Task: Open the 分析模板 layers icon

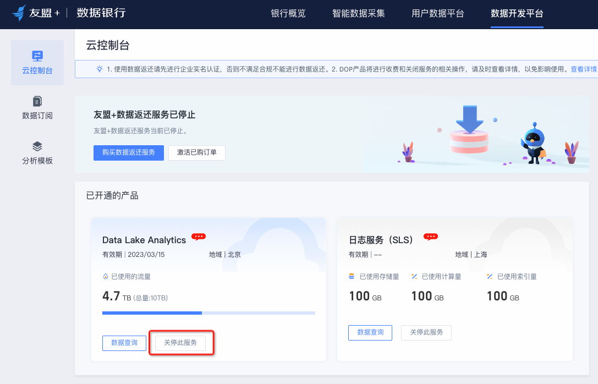Action: [37, 146]
